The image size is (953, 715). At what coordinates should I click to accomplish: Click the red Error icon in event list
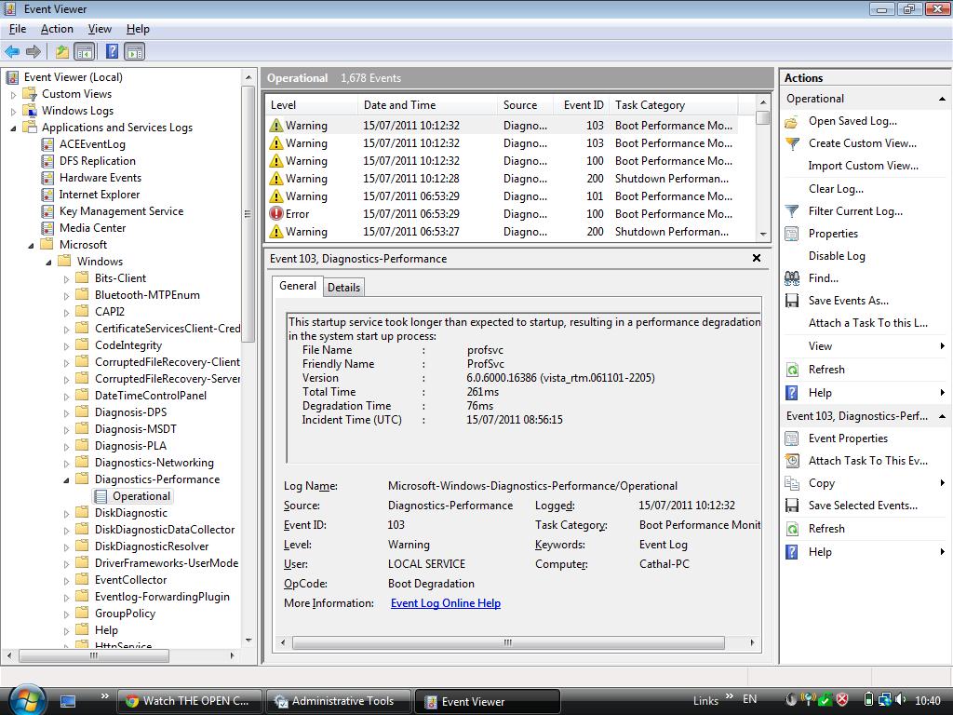click(275, 214)
